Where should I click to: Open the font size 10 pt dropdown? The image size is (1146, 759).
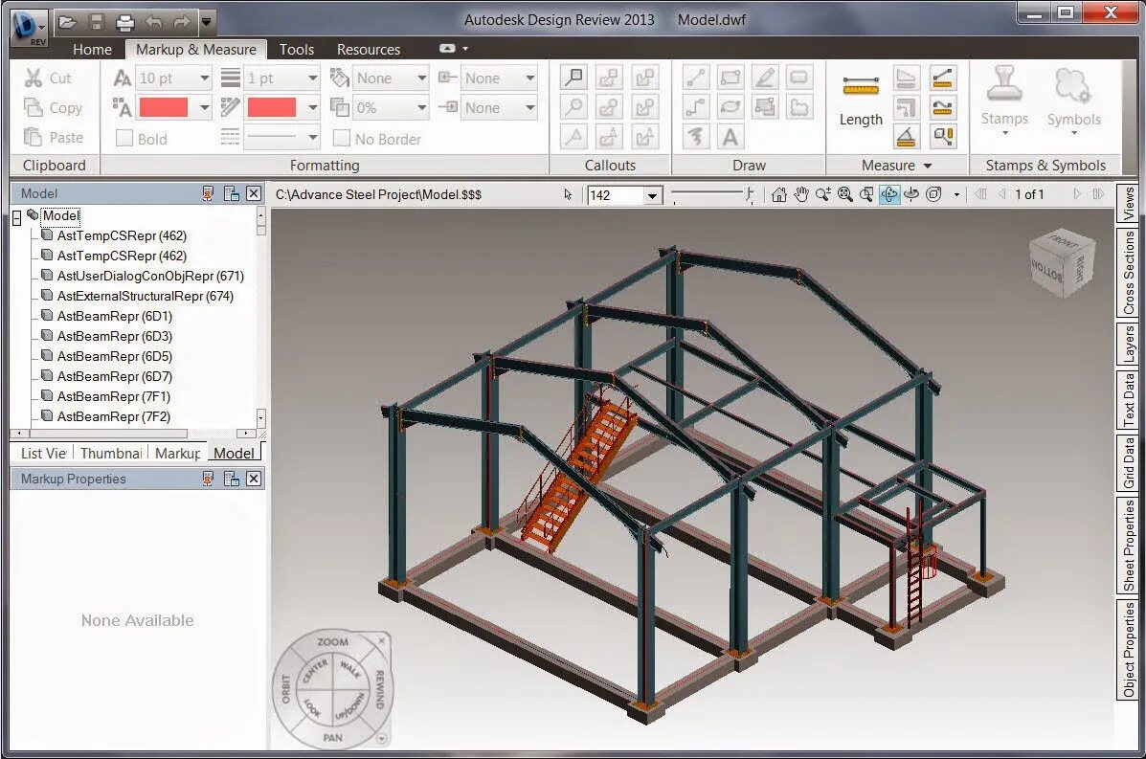tap(205, 78)
